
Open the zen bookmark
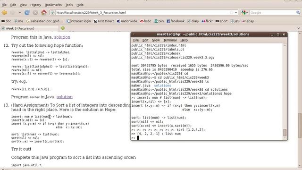click(x=159, y=21)
